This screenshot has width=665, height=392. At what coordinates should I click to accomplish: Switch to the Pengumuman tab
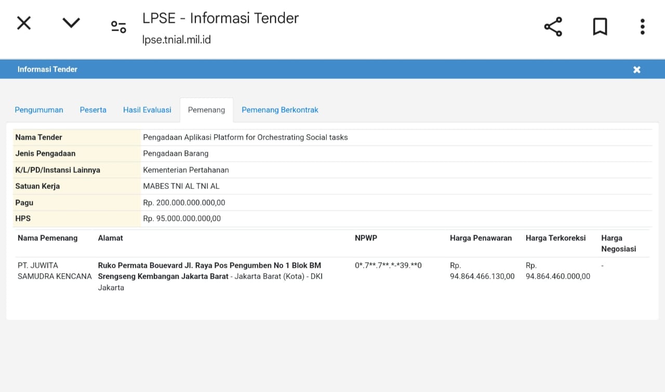[39, 110]
